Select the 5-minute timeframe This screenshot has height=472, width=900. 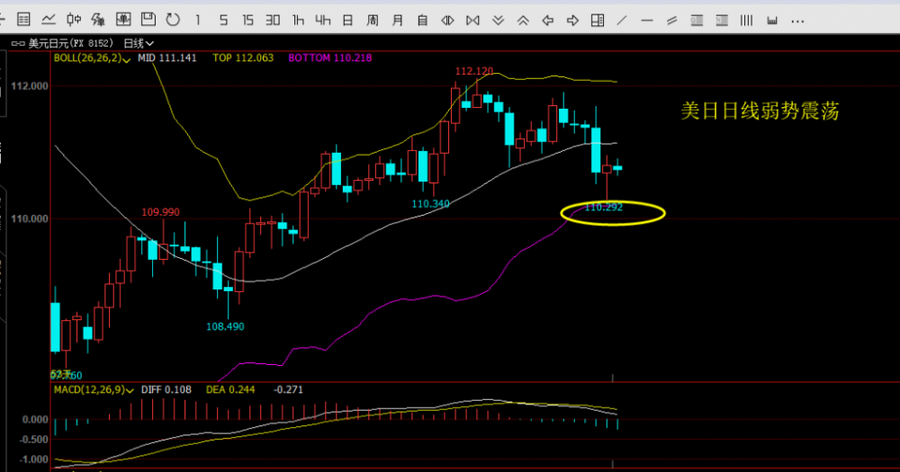(x=223, y=20)
